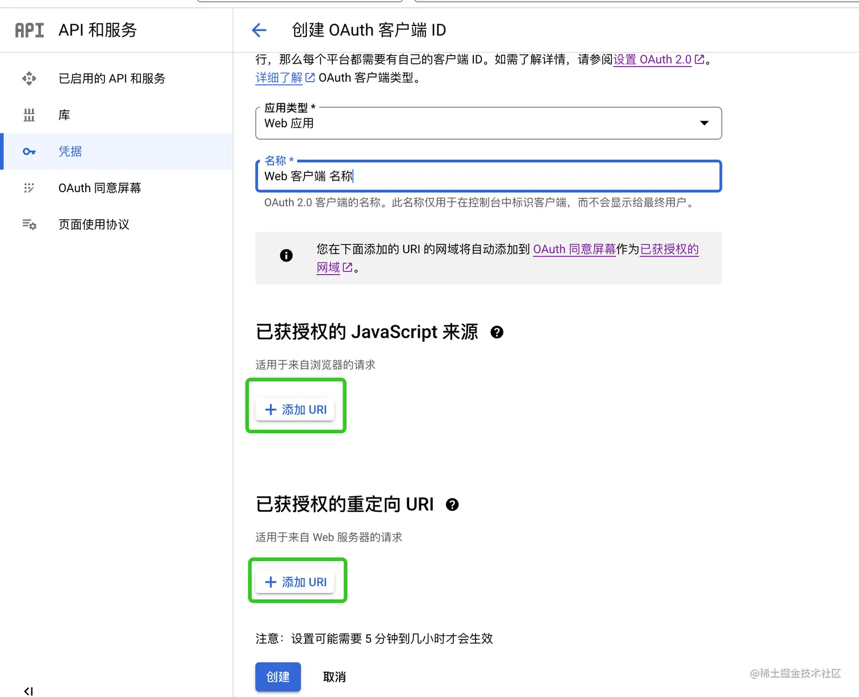Open 已启用的 API 和服务 menu item

pos(116,78)
